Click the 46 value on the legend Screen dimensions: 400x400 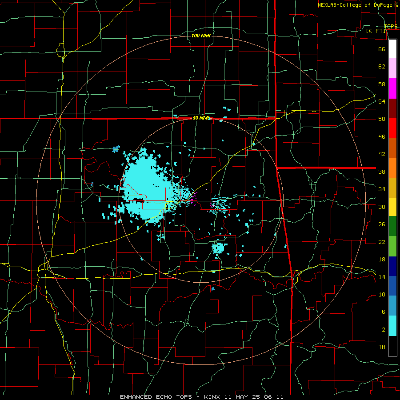click(382, 137)
